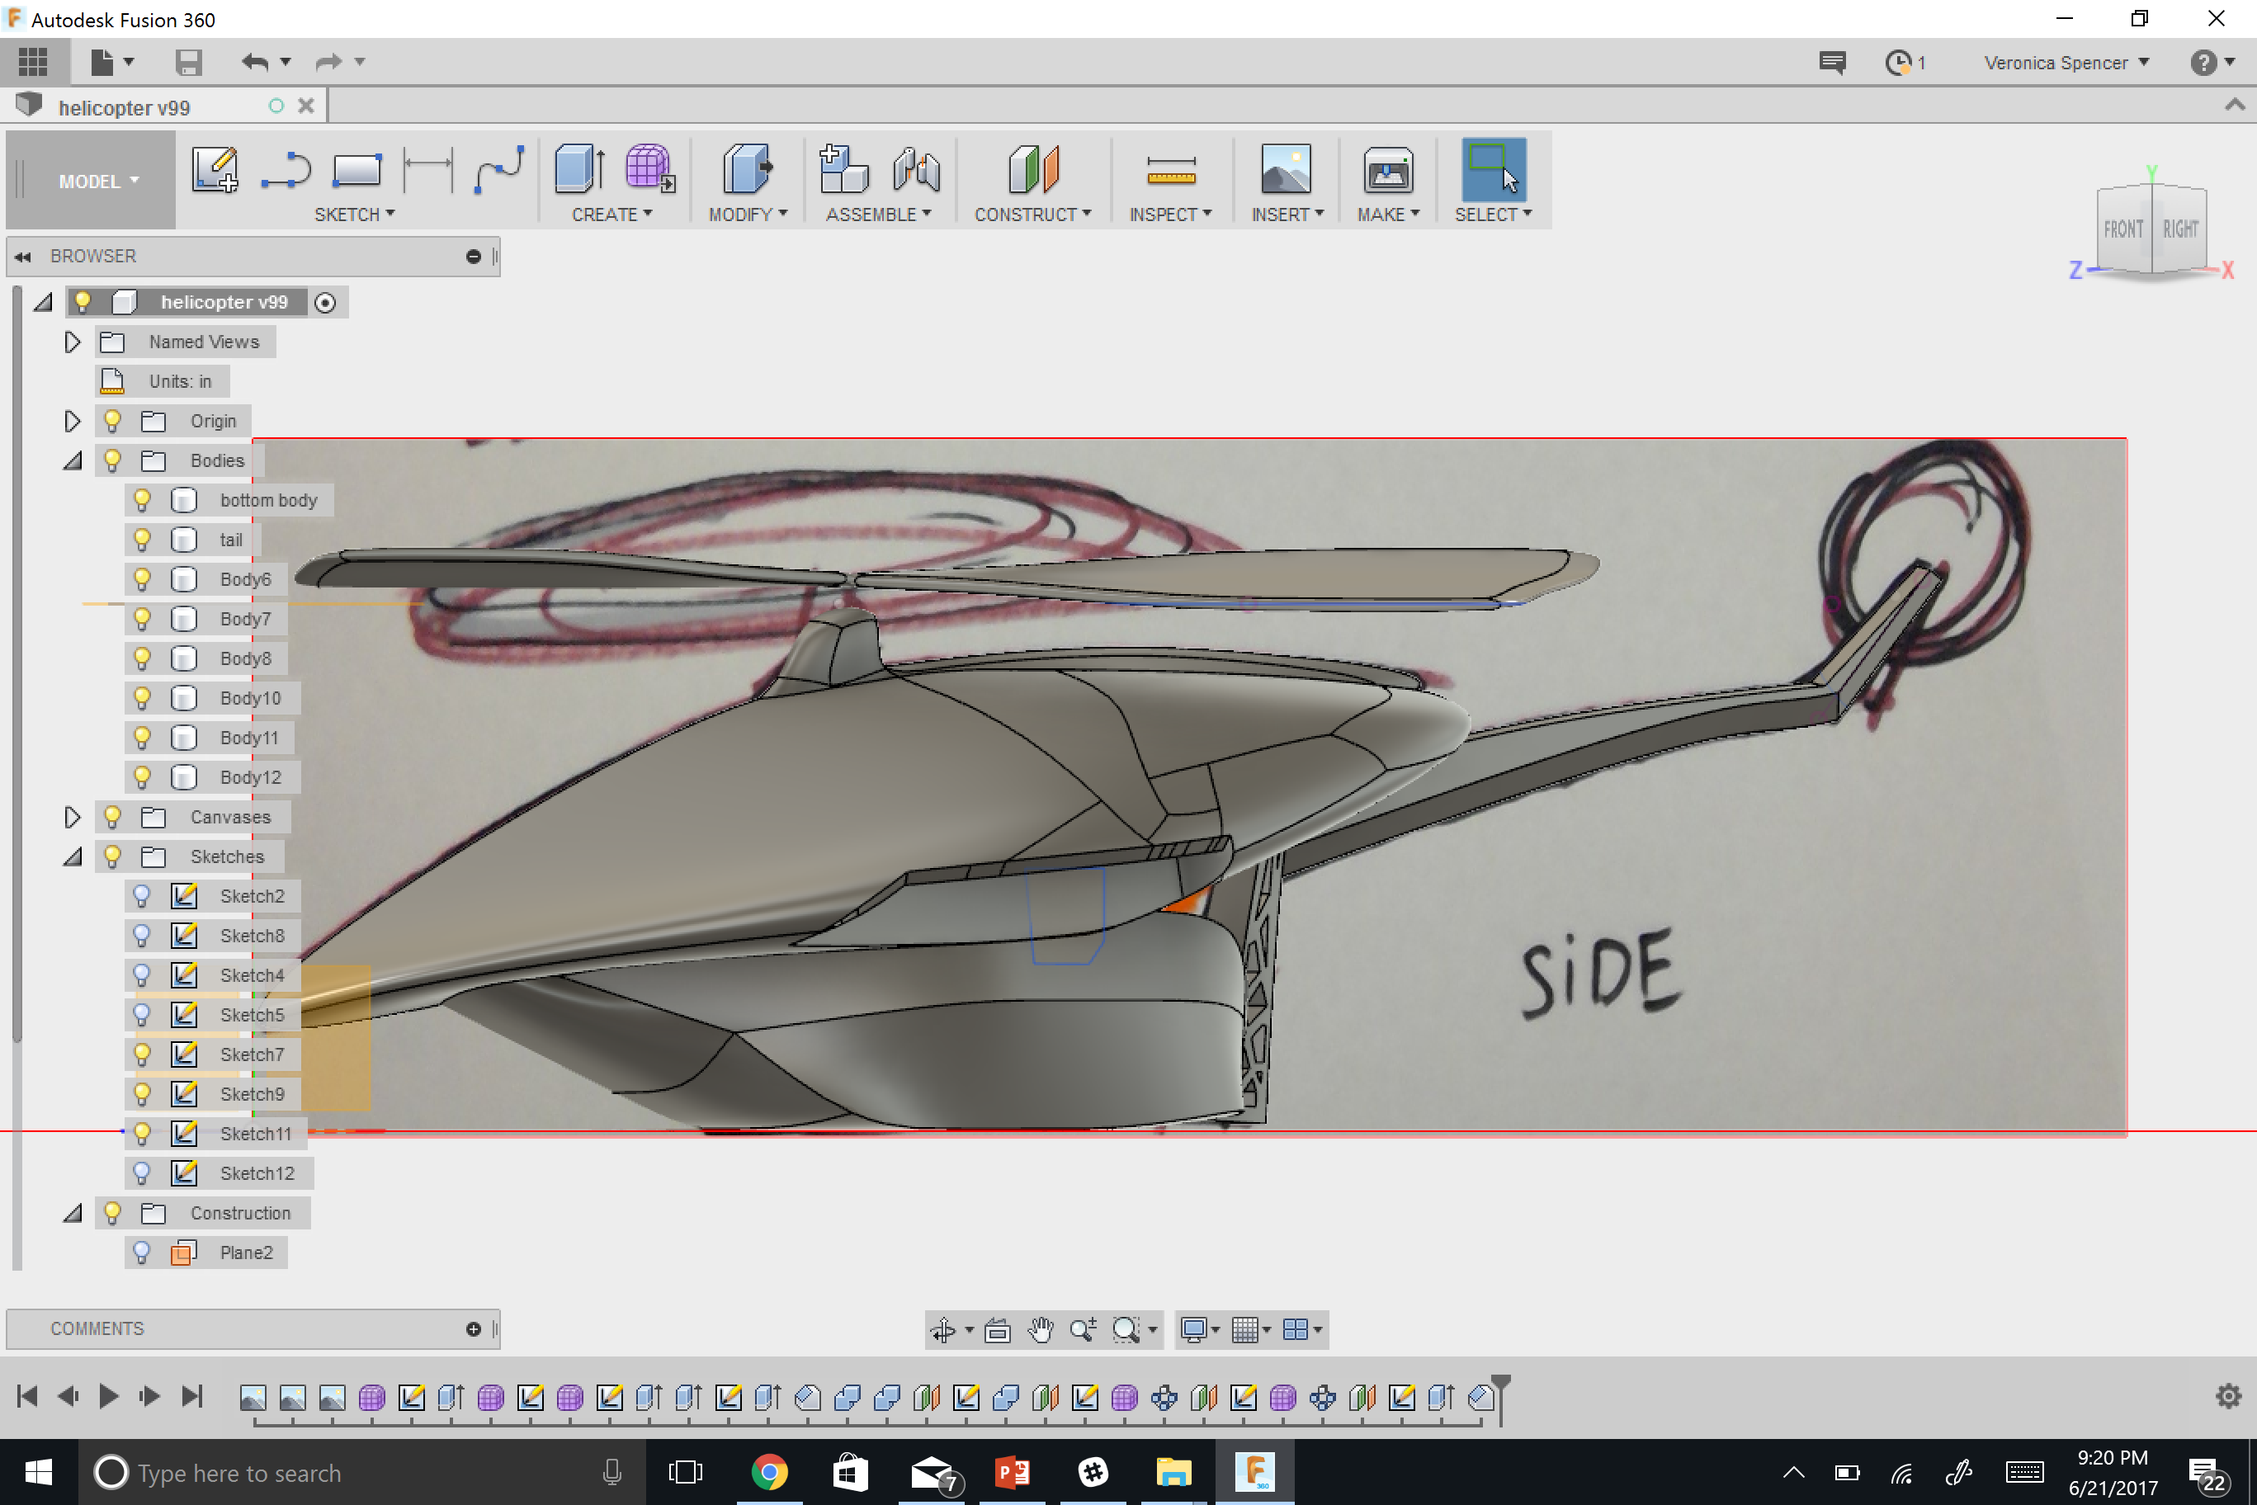Image resolution: width=2257 pixels, height=1505 pixels.
Task: Toggle the Canvases folder visibility bulb
Action: (112, 817)
